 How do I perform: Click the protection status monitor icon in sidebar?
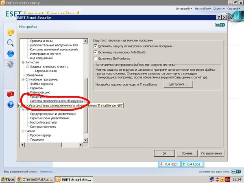pos(11,33)
